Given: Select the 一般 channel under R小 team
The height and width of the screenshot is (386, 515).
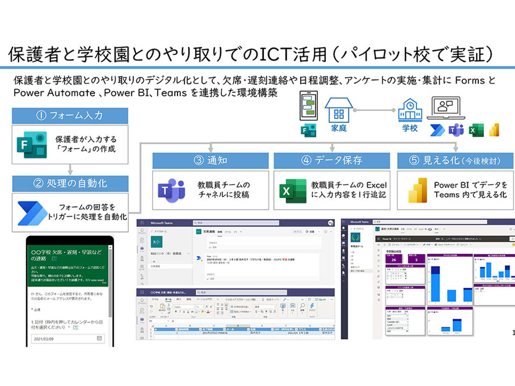Looking at the screenshot, I should coord(153,261).
